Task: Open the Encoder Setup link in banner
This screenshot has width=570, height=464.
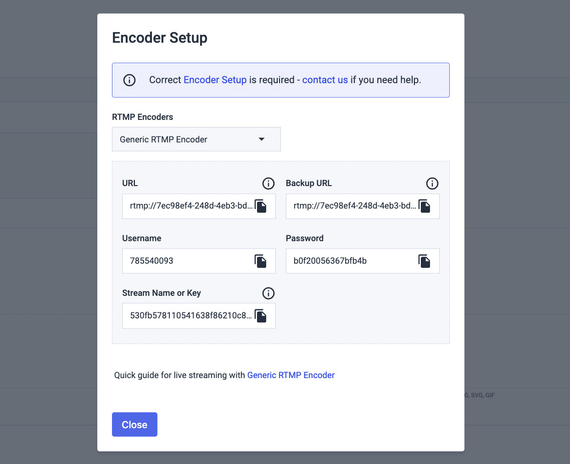Action: [215, 80]
